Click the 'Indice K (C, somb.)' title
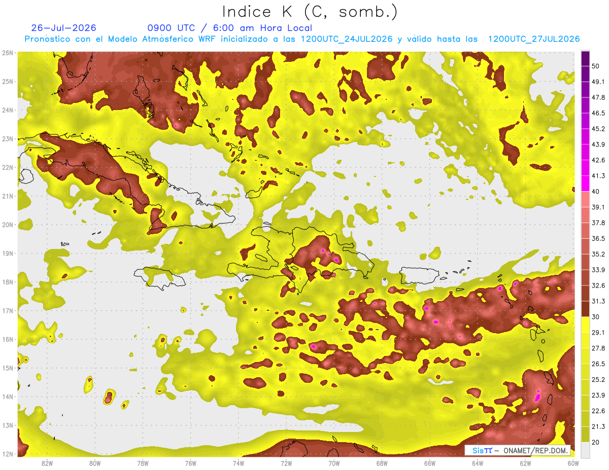 click(x=310, y=12)
